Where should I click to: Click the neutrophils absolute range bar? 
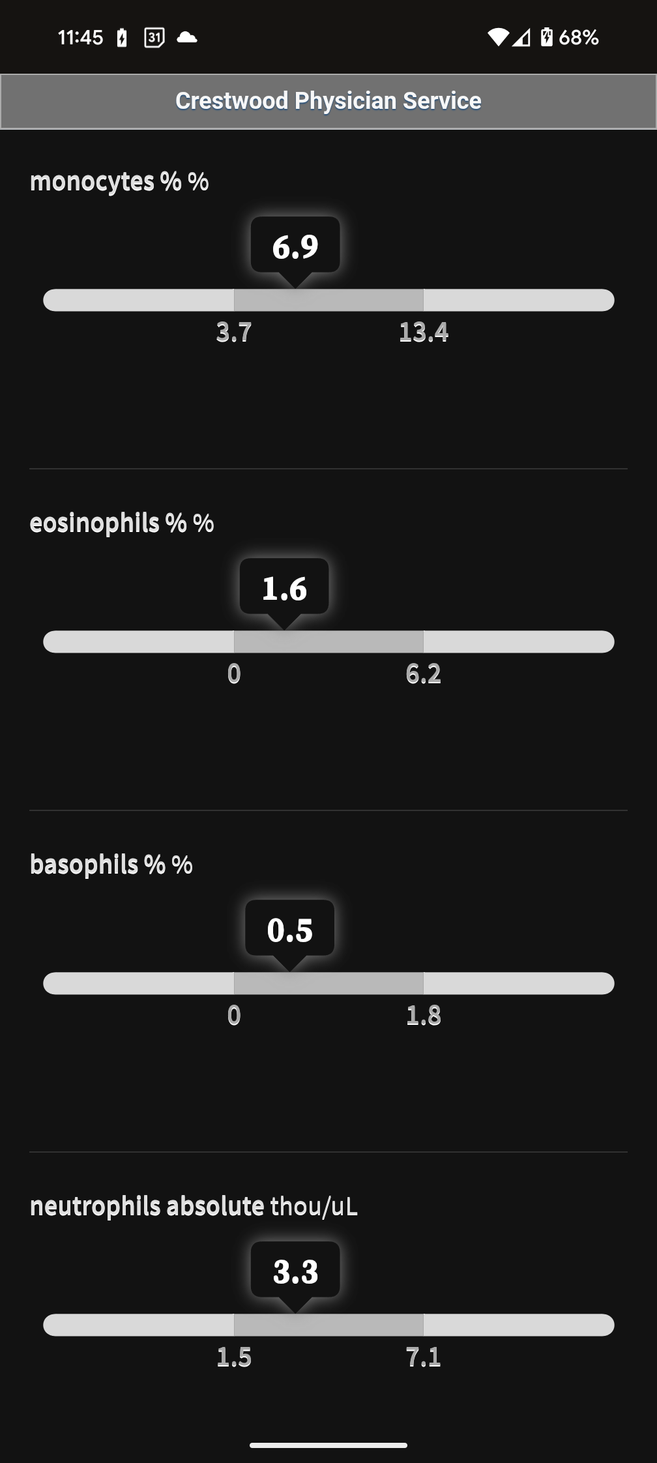(328, 1325)
